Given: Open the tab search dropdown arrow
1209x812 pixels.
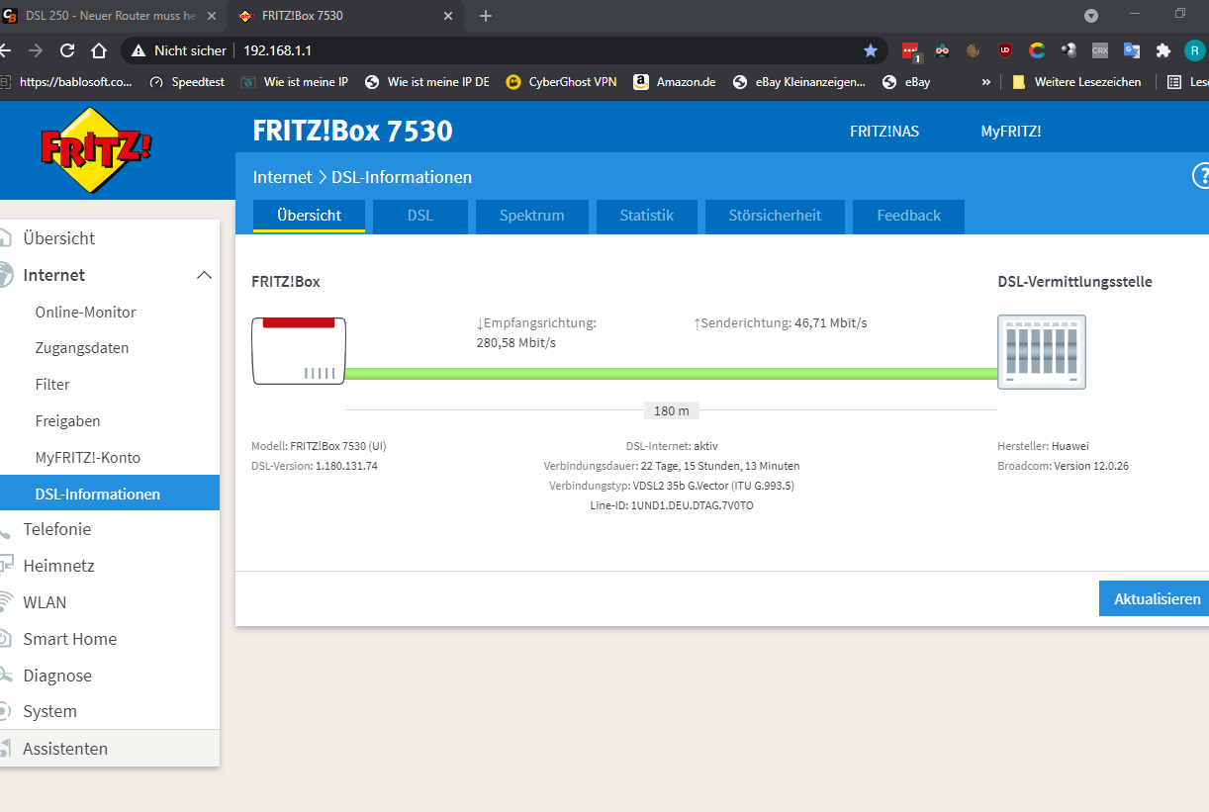Looking at the screenshot, I should click(1091, 16).
